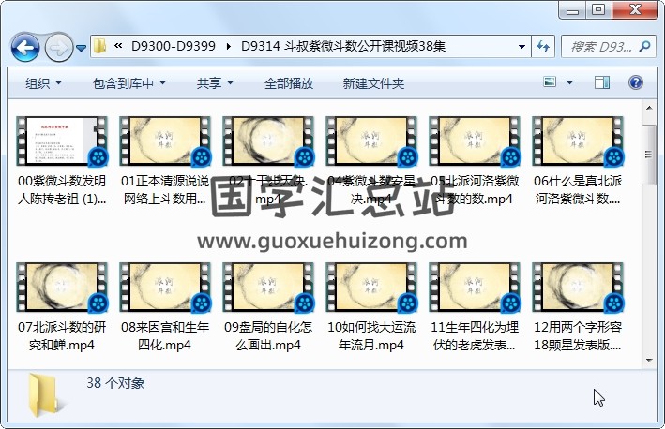Click file name 06什么是真北派河洛紫微斗数
The image size is (665, 429).
click(x=578, y=190)
